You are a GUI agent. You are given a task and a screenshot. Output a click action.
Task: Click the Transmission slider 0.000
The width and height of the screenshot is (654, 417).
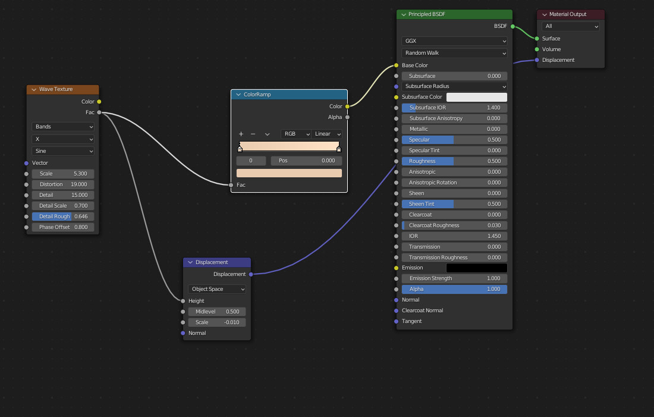pos(454,247)
